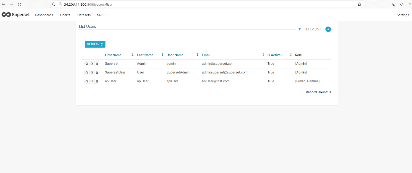This screenshot has height=173, width=412.
Task: Open the magnifier icon for apiUser row
Action: click(87, 81)
